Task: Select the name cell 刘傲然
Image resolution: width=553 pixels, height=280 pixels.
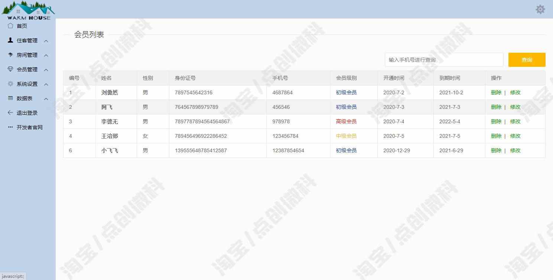Action: click(x=110, y=92)
